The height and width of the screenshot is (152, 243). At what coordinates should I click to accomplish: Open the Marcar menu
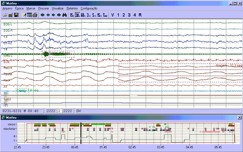tap(31, 8)
